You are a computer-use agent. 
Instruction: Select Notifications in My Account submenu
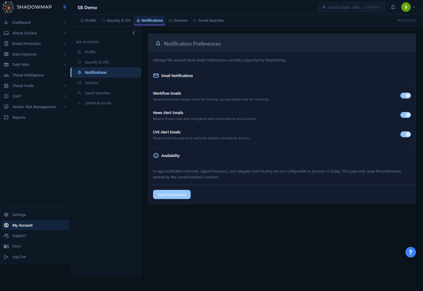[x=106, y=73]
